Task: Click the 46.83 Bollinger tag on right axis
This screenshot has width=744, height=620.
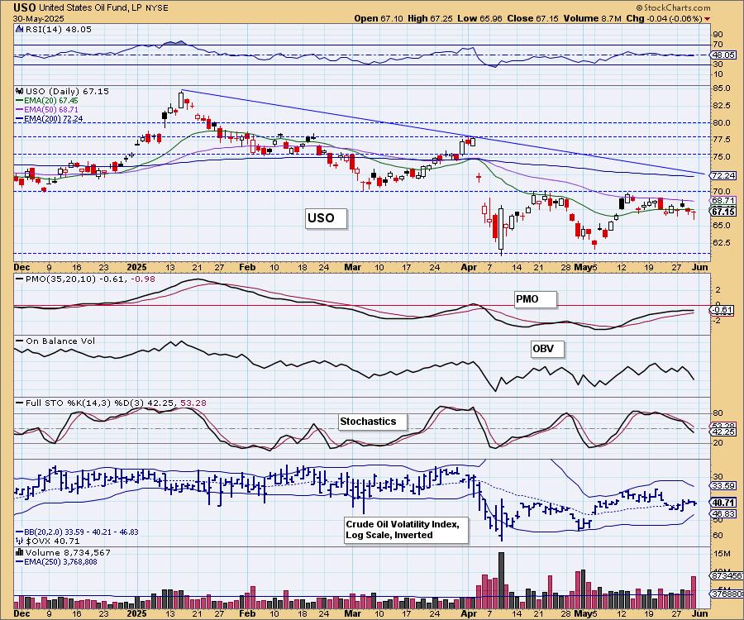Action: coord(723,513)
